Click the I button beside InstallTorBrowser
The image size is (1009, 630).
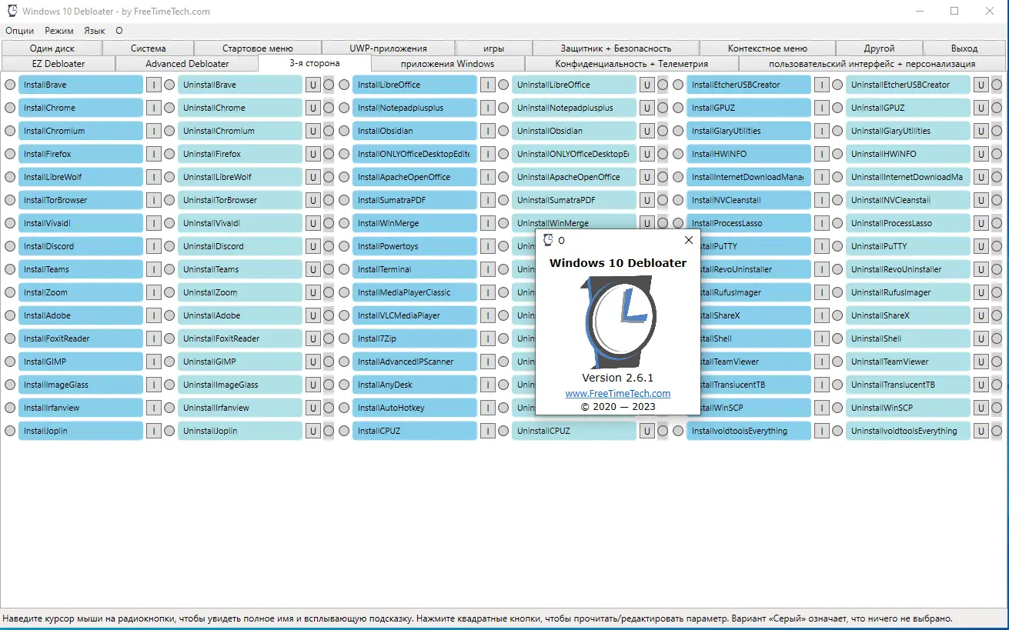[x=153, y=200]
